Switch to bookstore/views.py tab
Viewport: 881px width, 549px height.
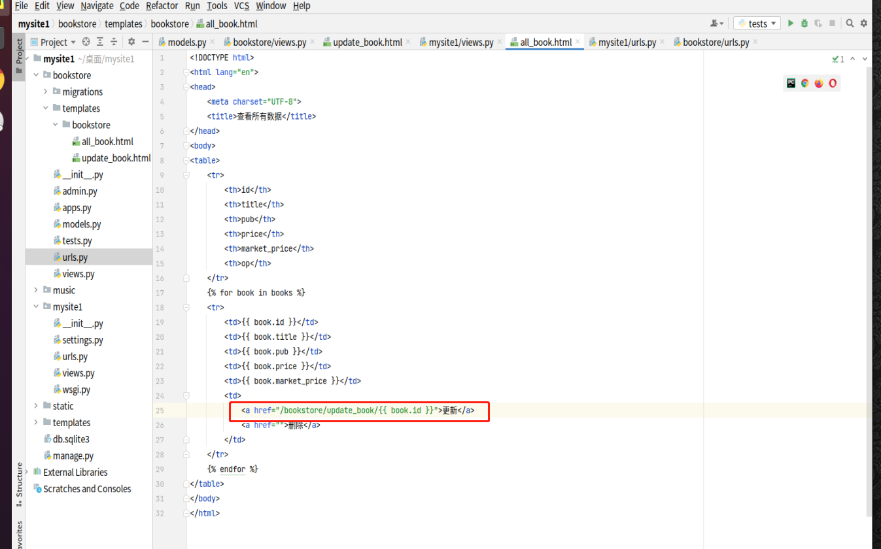(269, 42)
